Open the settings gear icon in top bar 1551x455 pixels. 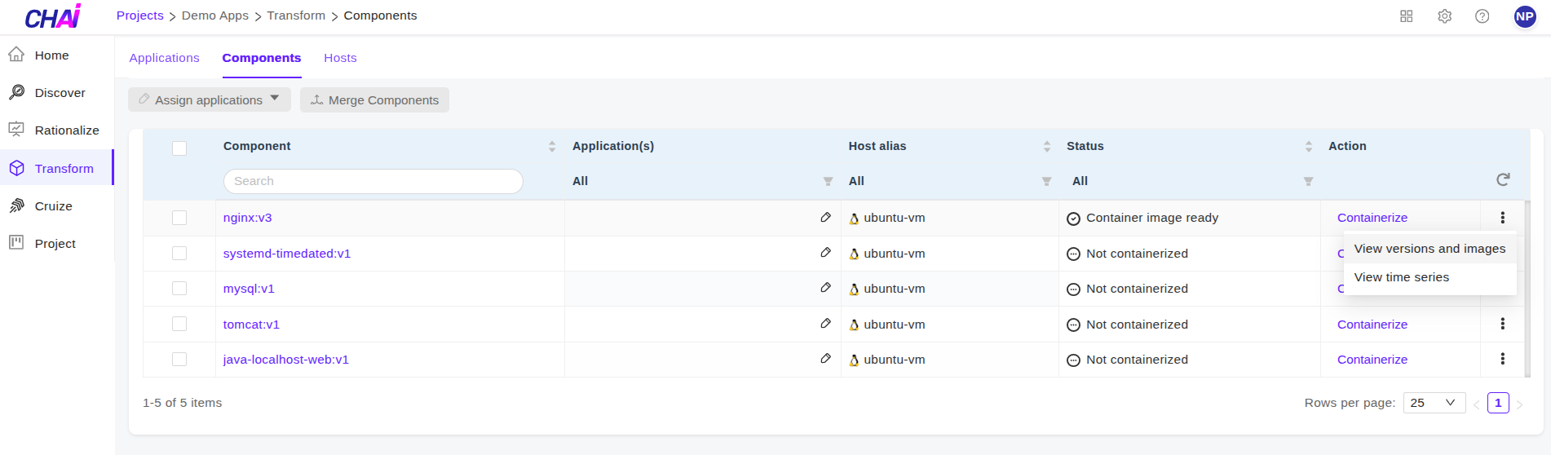[x=1444, y=16]
